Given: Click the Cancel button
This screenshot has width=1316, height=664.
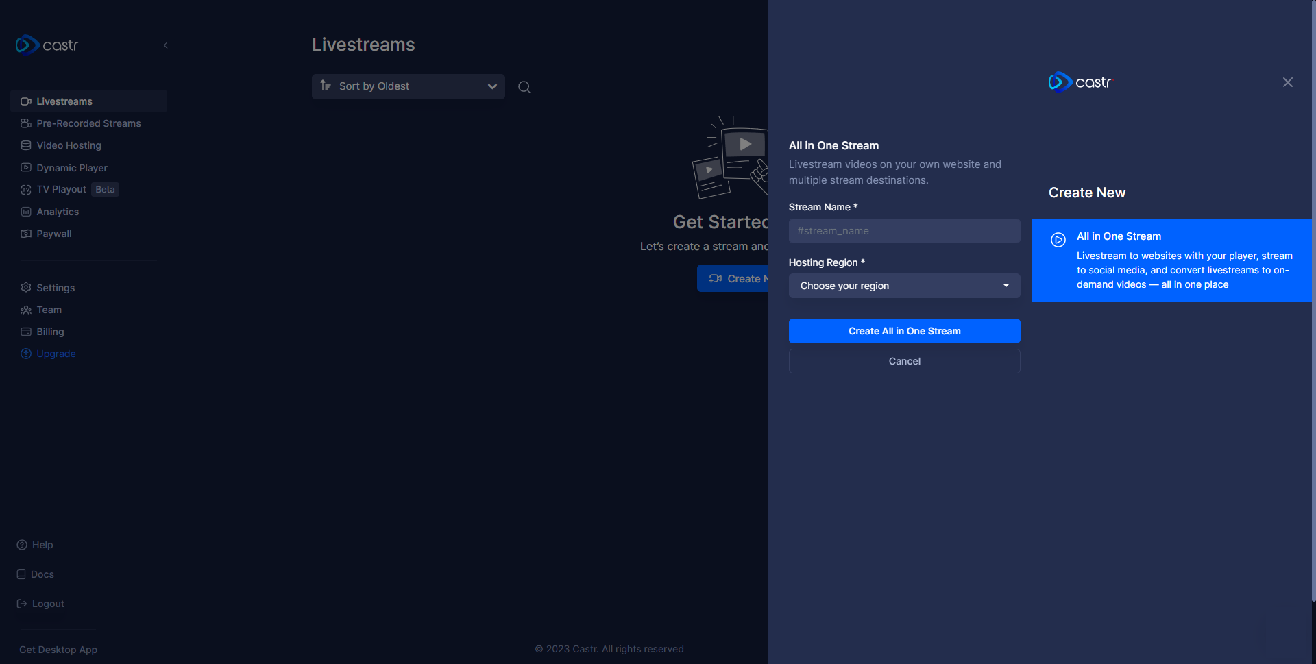Looking at the screenshot, I should [x=904, y=361].
